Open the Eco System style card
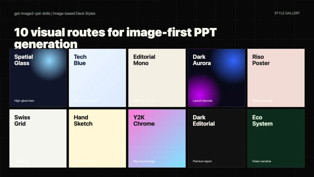The image size is (314, 177). tap(276, 138)
